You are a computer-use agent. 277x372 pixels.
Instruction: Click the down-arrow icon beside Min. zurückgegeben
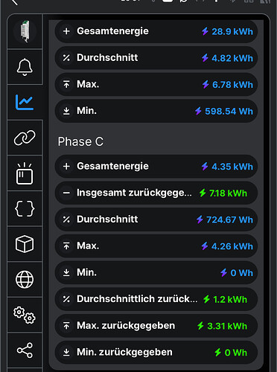click(66, 352)
